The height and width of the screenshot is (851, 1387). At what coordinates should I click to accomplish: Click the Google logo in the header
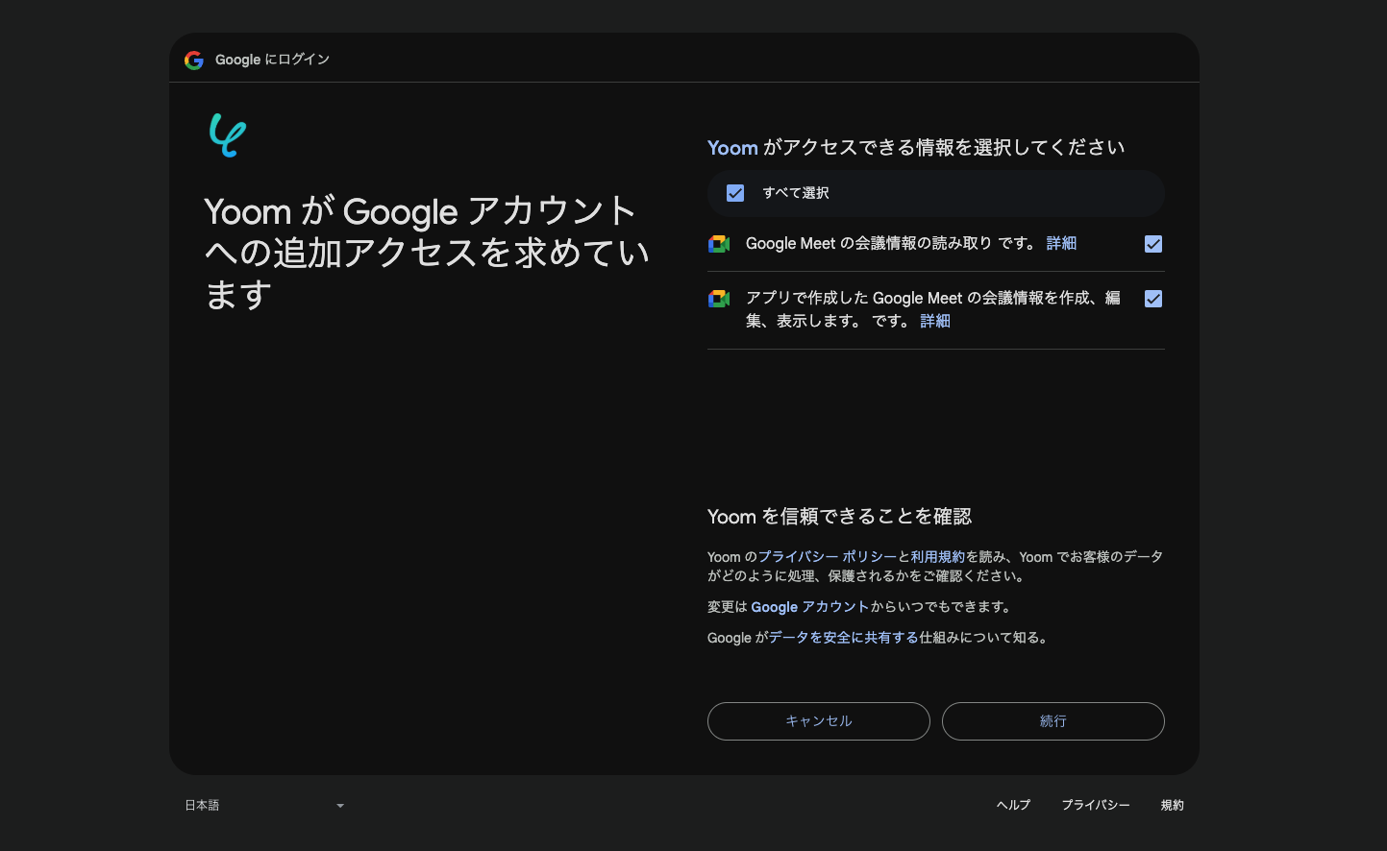(194, 61)
